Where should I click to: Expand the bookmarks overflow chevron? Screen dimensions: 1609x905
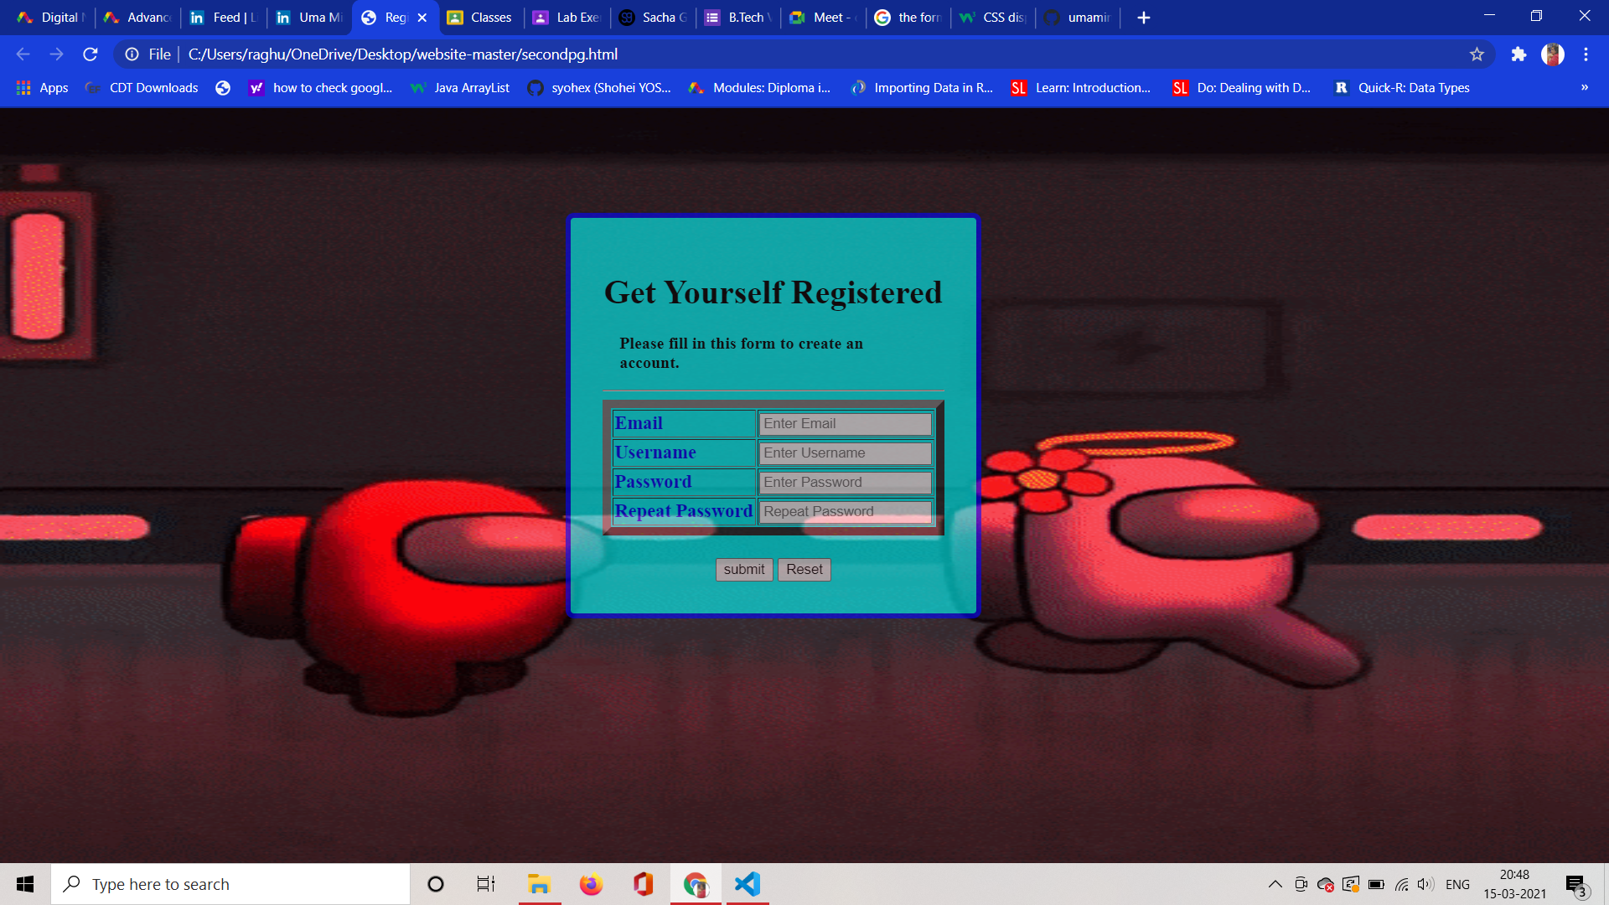coord(1585,87)
